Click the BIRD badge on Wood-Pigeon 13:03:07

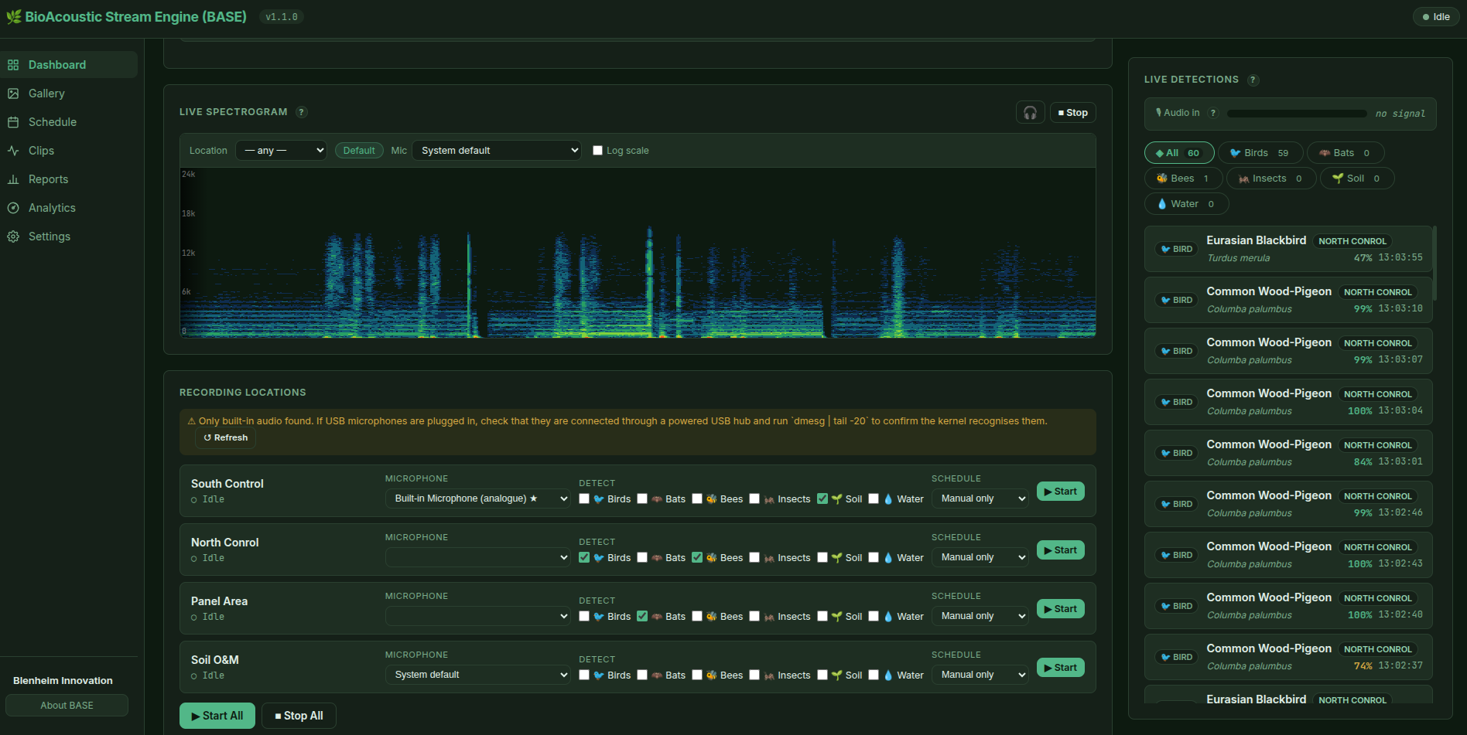point(1176,351)
